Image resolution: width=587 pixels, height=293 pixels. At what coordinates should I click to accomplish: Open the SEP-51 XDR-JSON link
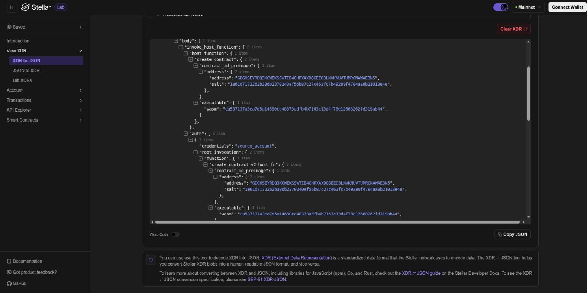point(267,279)
